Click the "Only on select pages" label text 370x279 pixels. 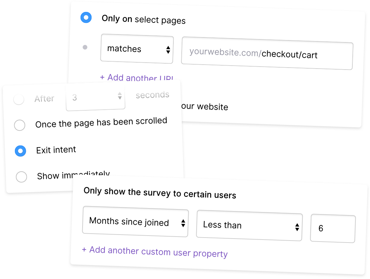click(143, 19)
